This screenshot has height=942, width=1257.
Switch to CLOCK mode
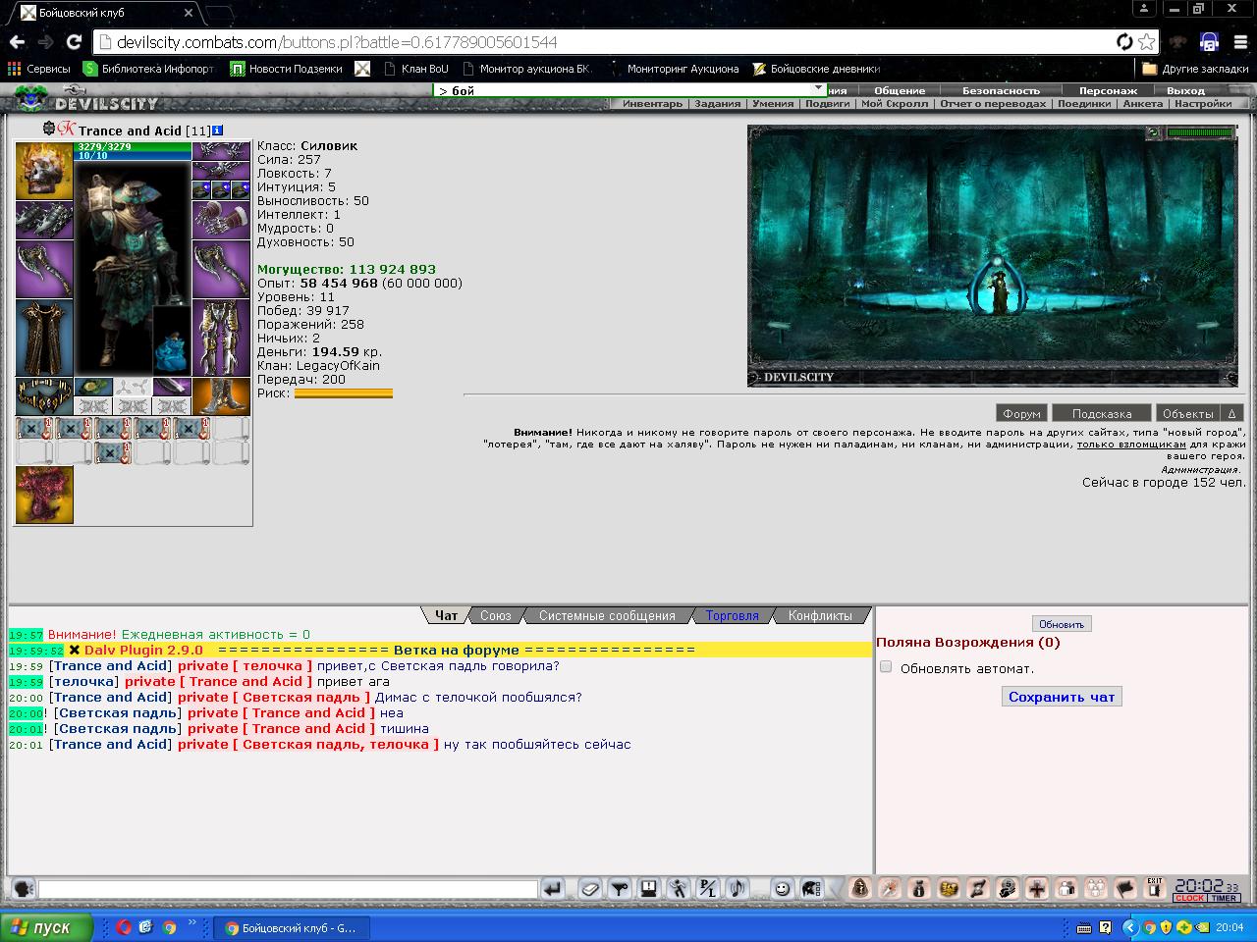[1189, 898]
